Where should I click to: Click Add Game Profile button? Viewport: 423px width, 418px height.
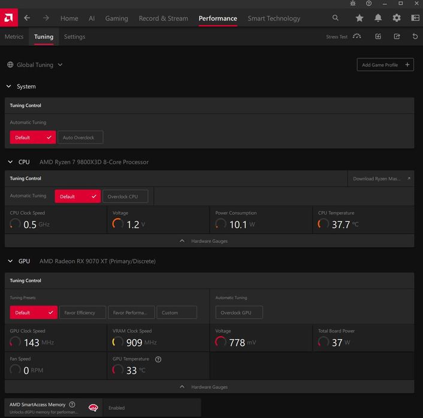pos(385,65)
